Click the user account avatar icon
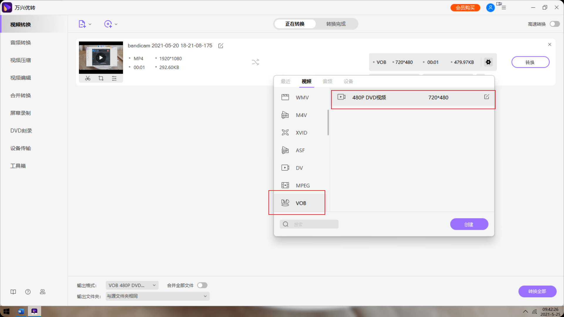 [x=490, y=8]
